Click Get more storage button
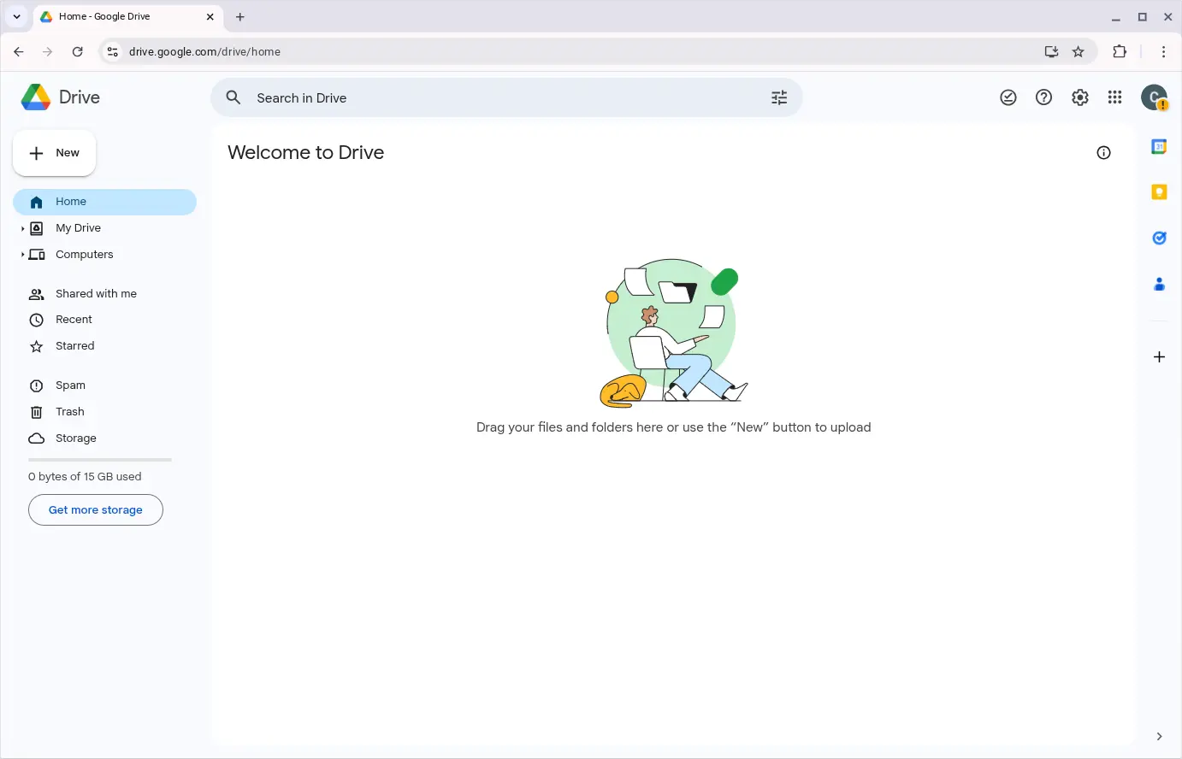The height and width of the screenshot is (759, 1182). click(96, 510)
